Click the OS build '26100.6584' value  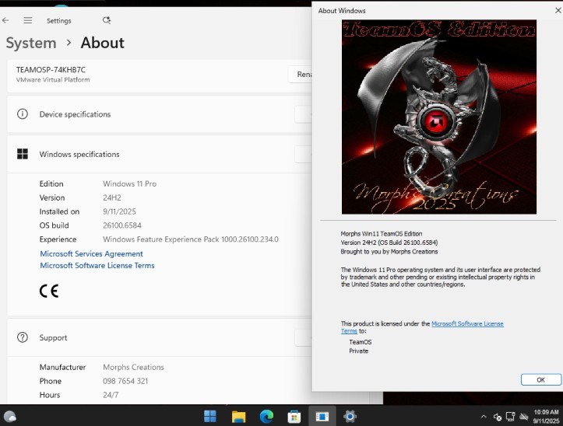tap(122, 225)
